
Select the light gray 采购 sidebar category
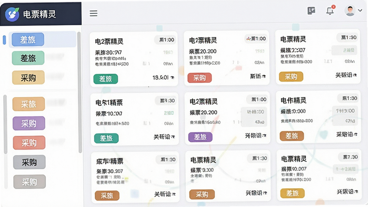pos(29,182)
